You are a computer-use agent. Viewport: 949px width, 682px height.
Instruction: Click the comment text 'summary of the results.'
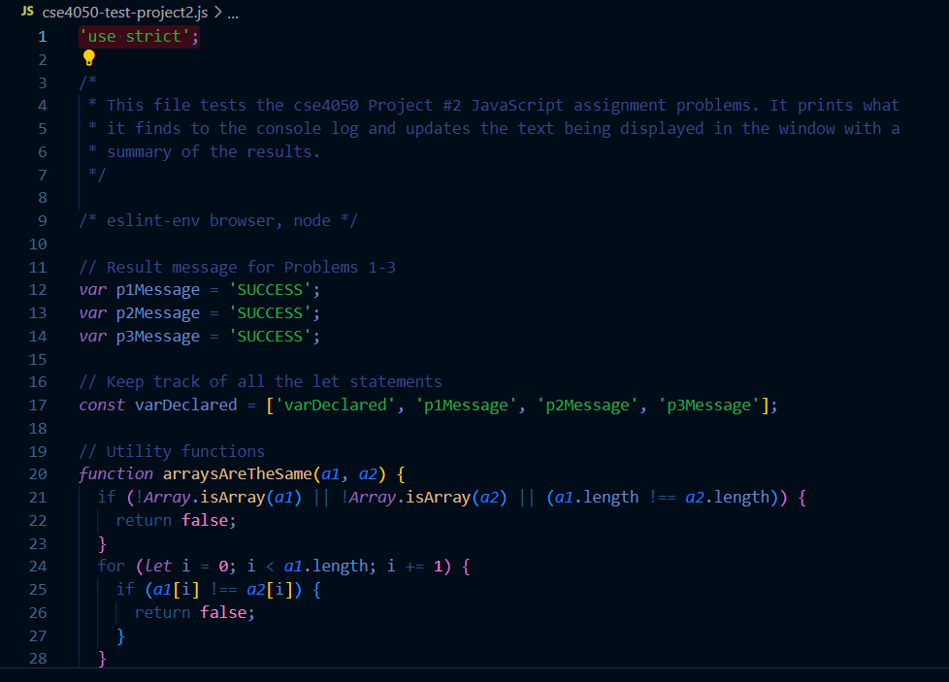(213, 152)
